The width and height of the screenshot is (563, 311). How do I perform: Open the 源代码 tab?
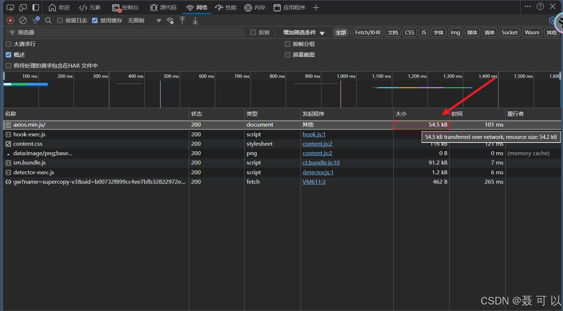pos(163,8)
